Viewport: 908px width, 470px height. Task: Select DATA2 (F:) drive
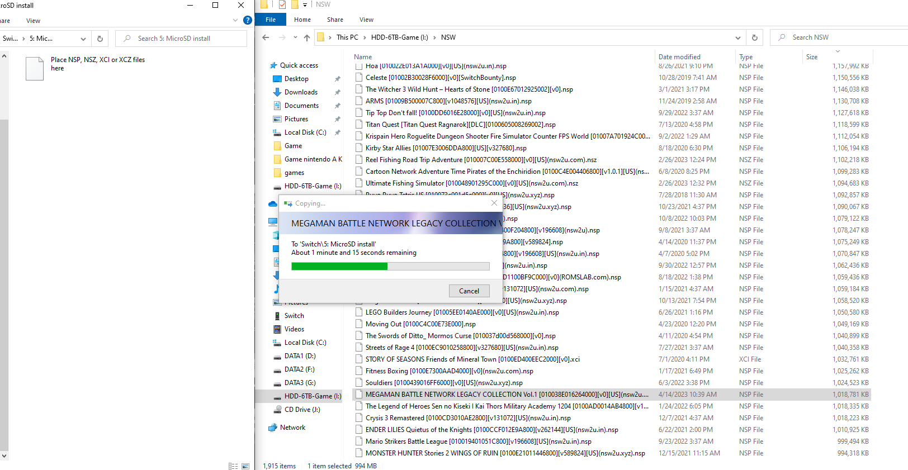click(x=299, y=369)
